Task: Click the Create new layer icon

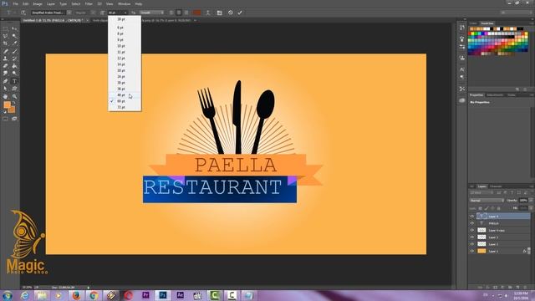Action: coord(517,288)
